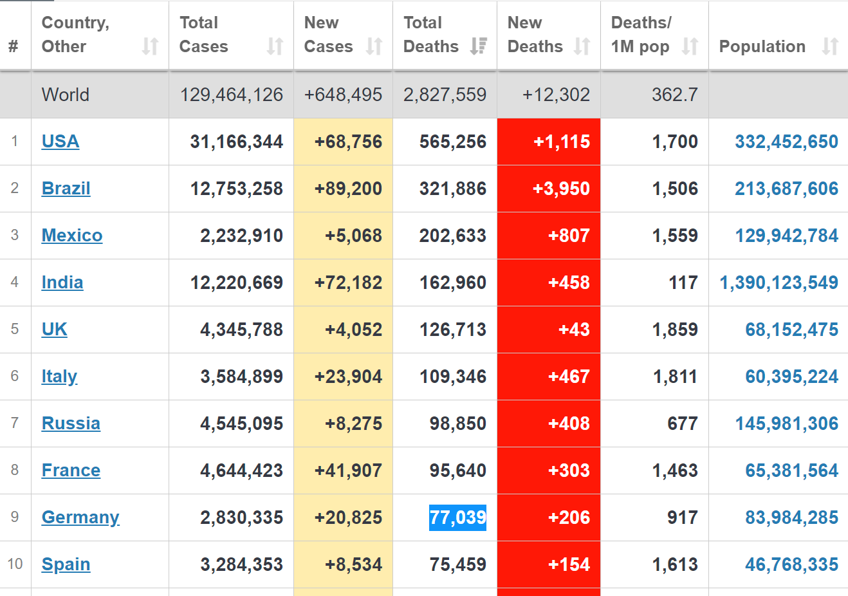Go to Mexico country page
Viewport: 848px width, 596px height.
click(72, 236)
